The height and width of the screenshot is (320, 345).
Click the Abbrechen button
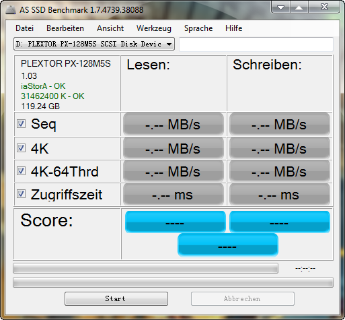click(243, 298)
